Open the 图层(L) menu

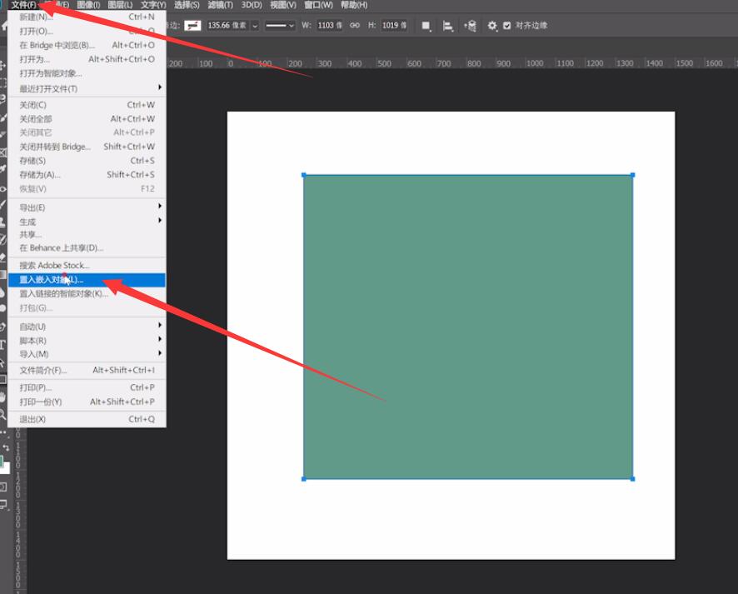120,5
